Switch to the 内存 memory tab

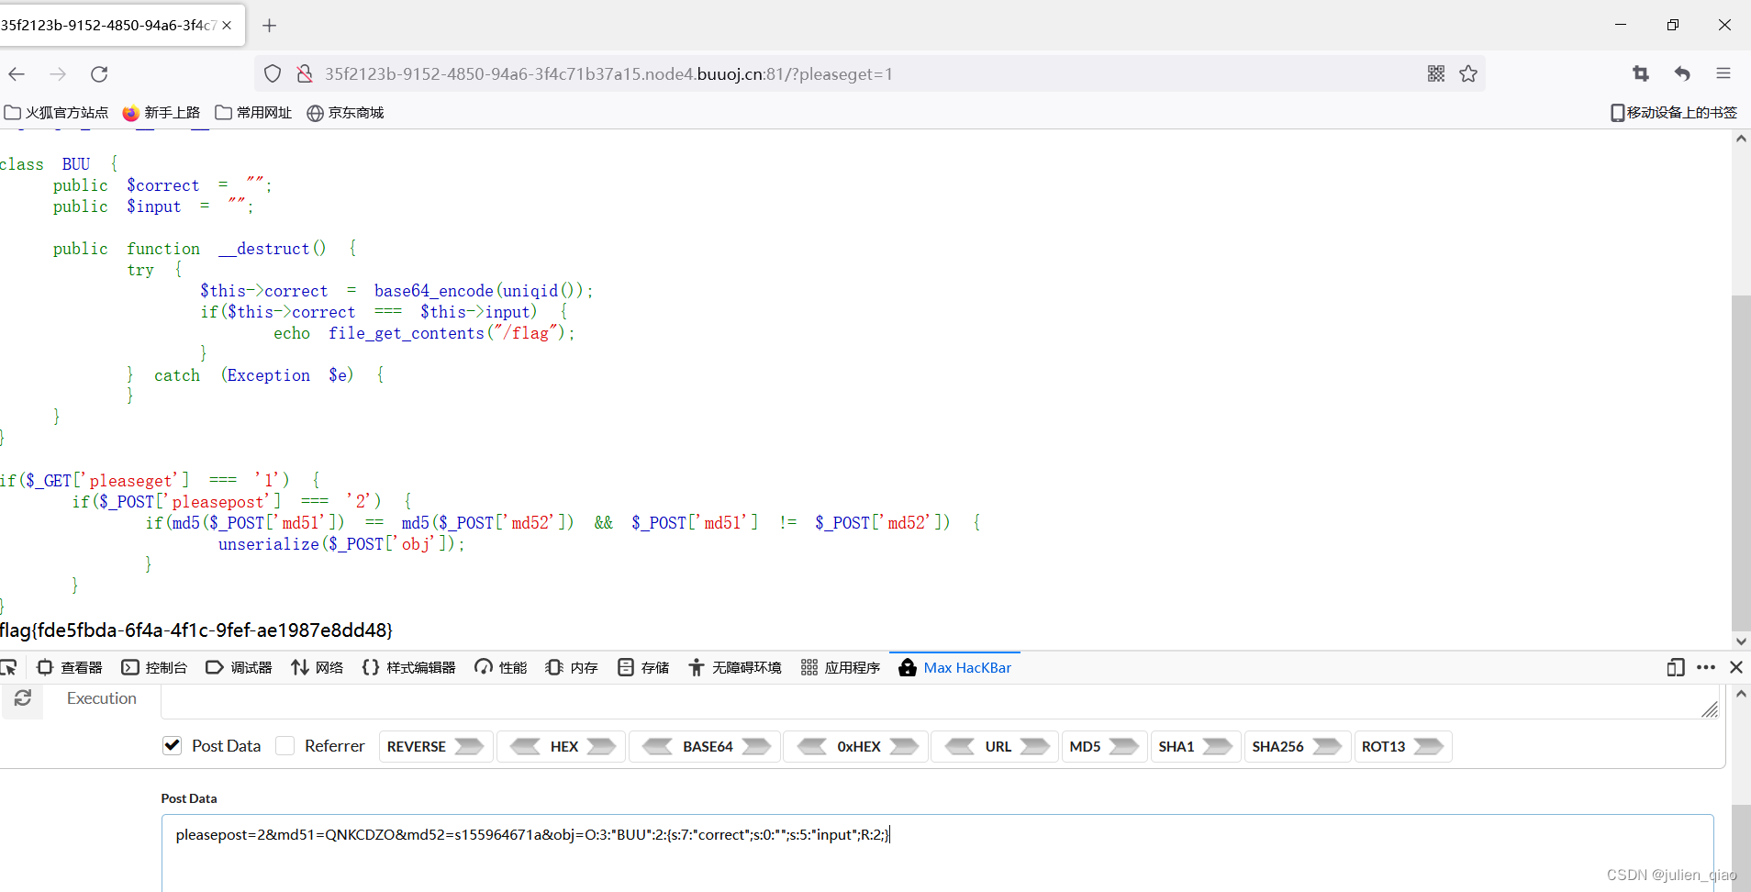pos(572,667)
